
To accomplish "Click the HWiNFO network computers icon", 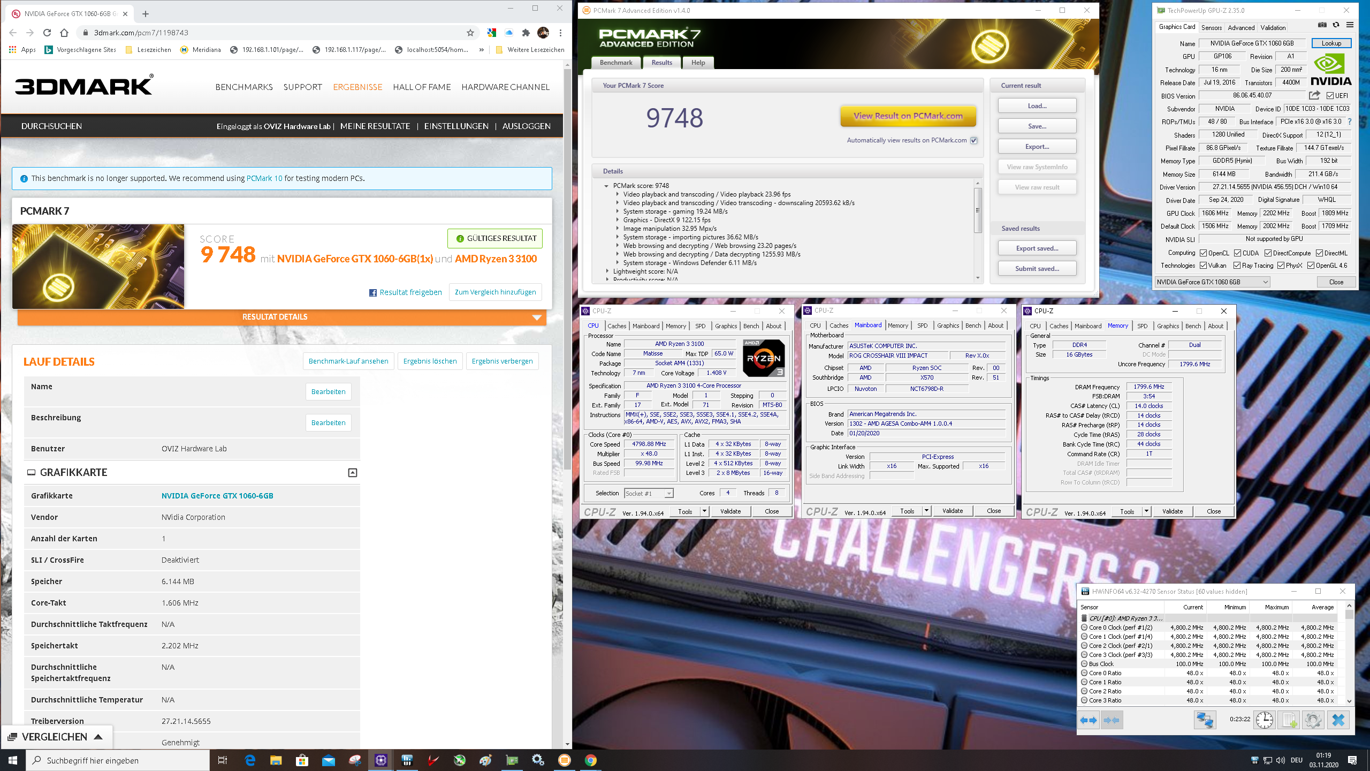I will (1205, 720).
